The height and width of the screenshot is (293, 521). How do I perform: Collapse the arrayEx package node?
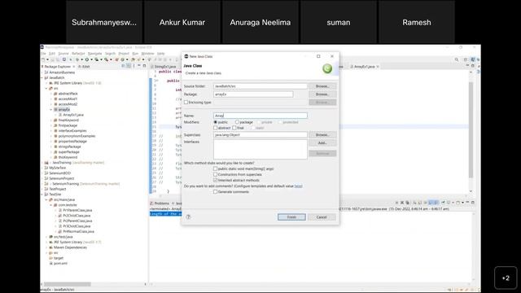(x=51, y=110)
